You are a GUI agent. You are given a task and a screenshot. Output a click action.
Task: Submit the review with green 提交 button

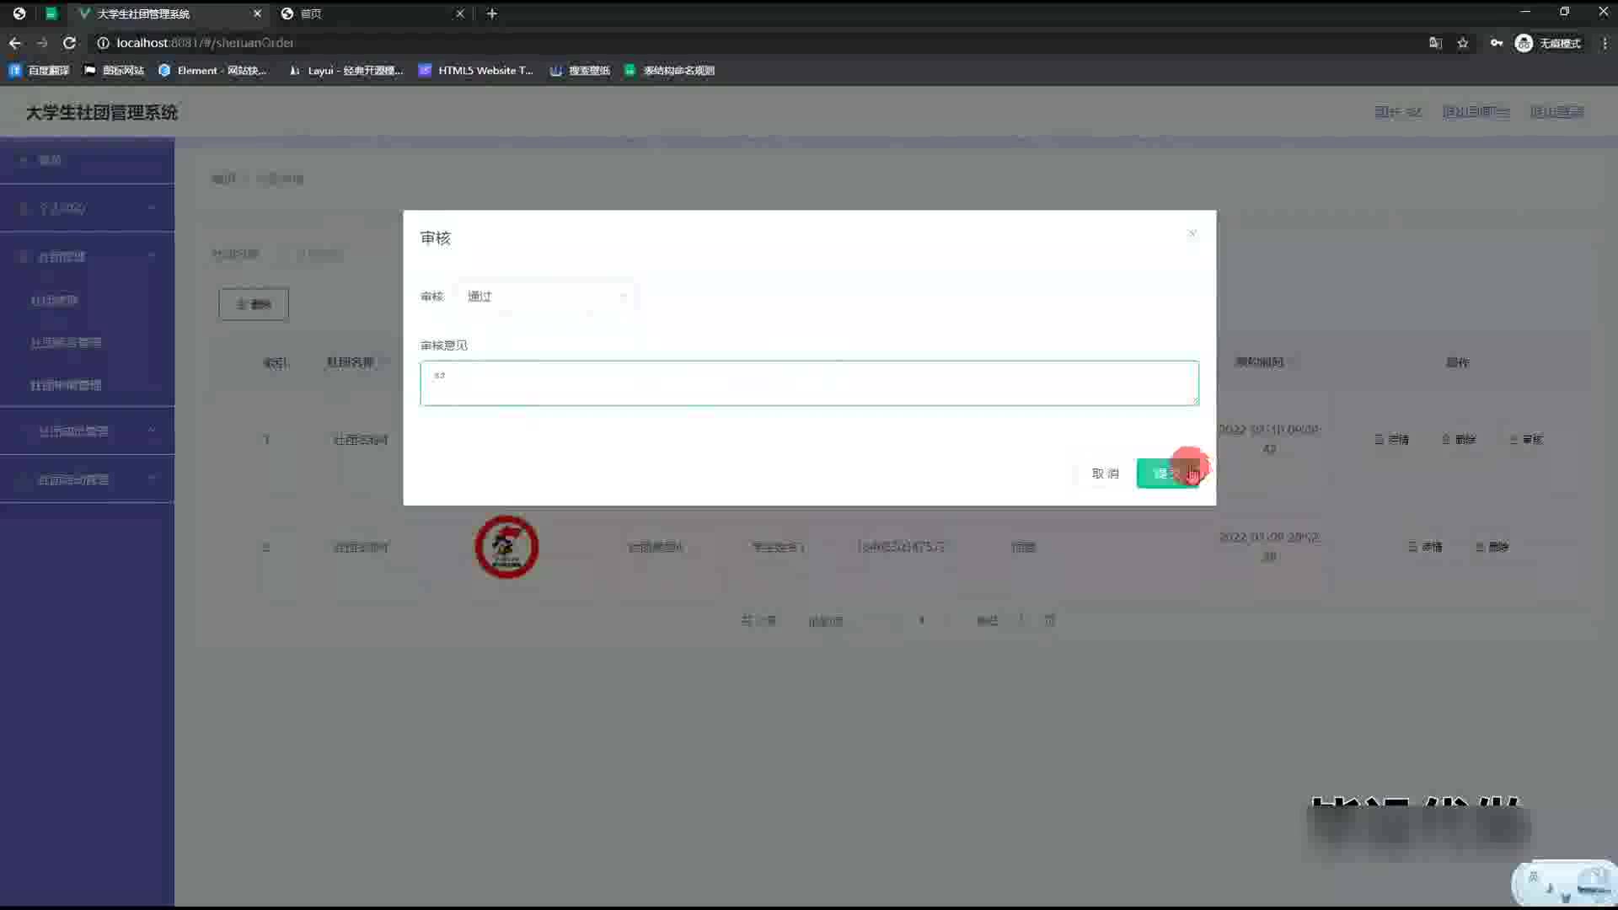(1167, 474)
